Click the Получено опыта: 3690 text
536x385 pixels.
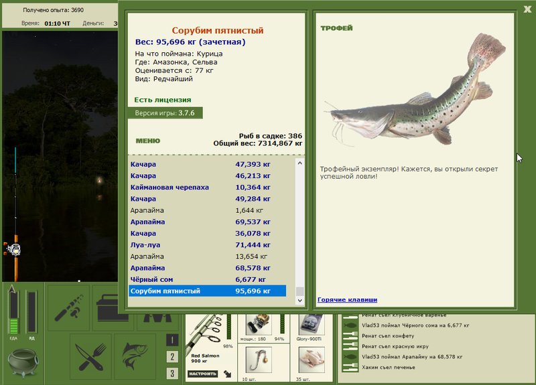coord(54,10)
